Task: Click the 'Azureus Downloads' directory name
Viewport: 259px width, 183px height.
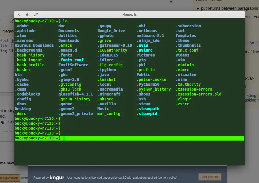Action: pos(34,45)
